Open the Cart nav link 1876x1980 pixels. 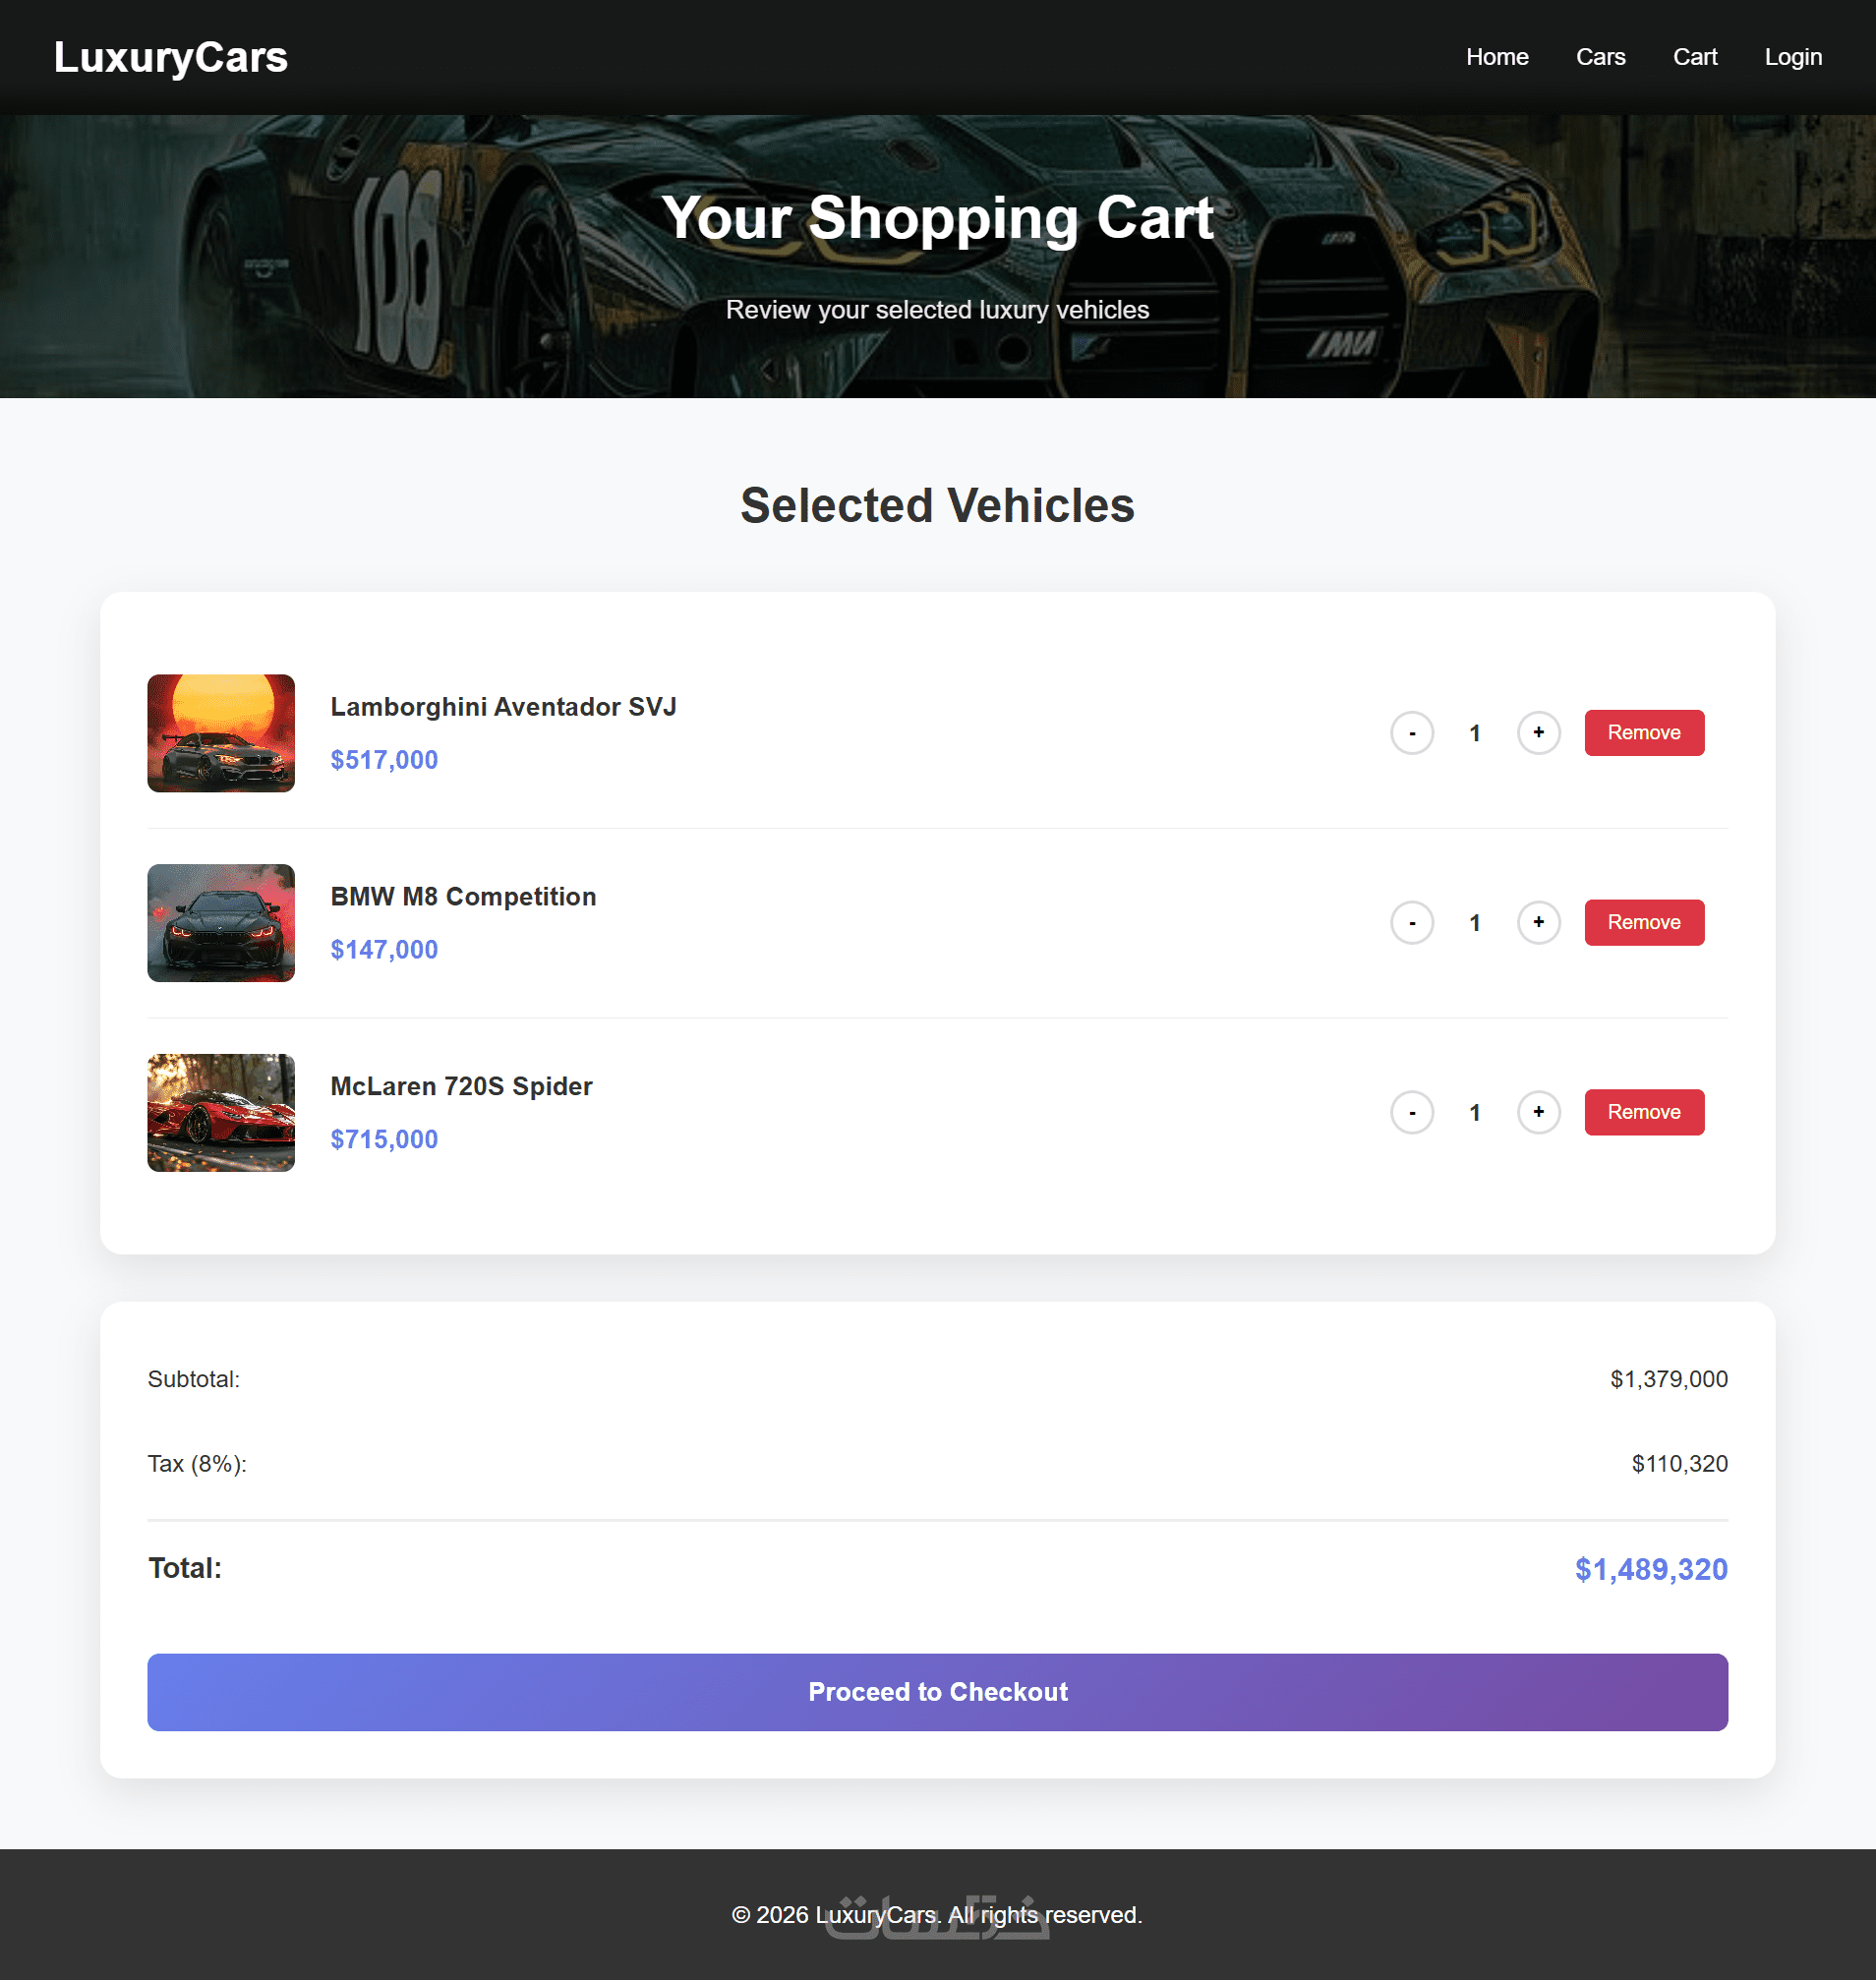[1694, 57]
